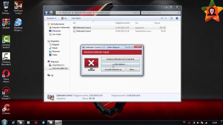The width and height of the screenshot is (223, 125).
Task: Open Camtasia Recorder 8 shortcut
Action: coord(6,59)
